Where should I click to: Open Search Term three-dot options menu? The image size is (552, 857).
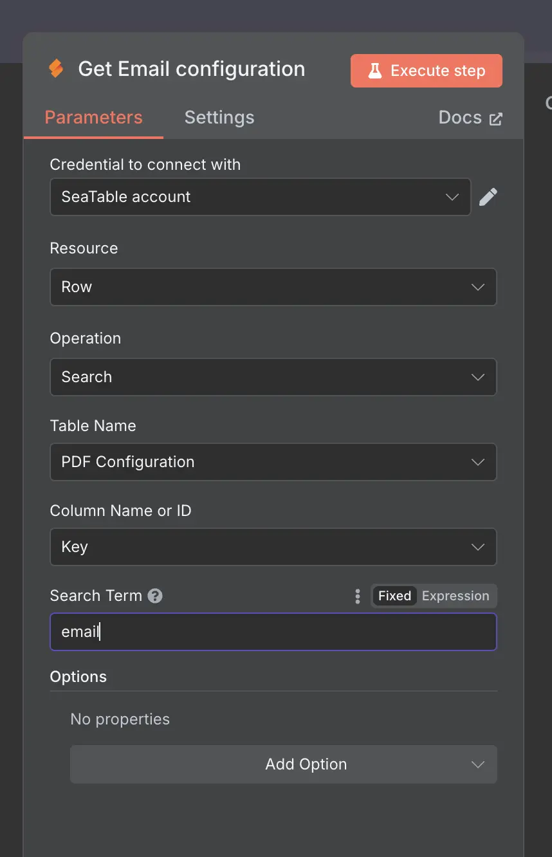(358, 596)
